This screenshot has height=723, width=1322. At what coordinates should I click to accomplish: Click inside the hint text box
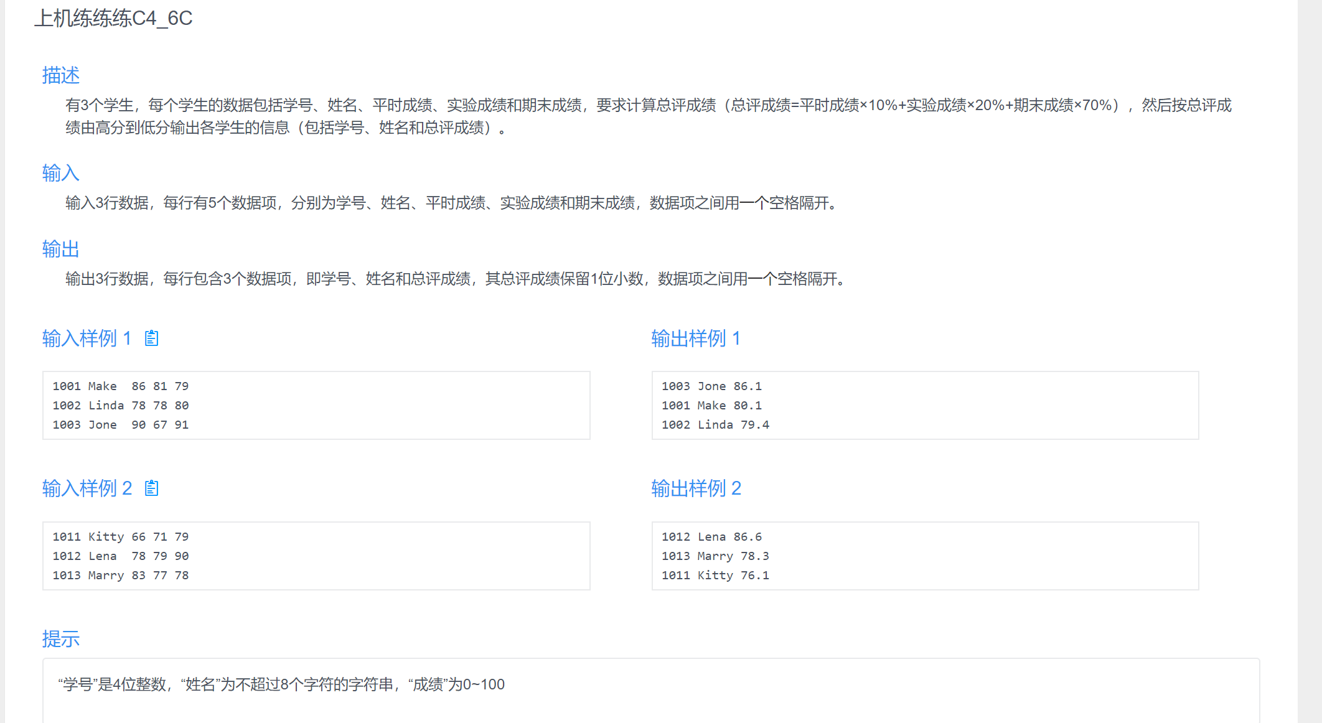(281, 684)
